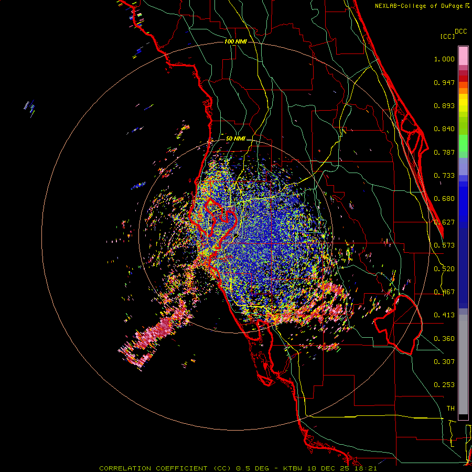472x472 pixels.
Task: Click the 0.573 scale value
Action: (444, 245)
